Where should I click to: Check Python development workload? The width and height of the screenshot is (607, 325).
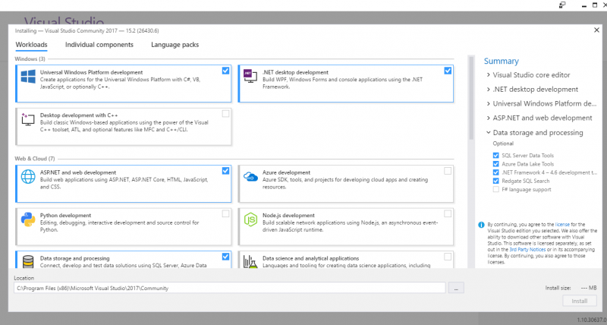click(x=225, y=214)
